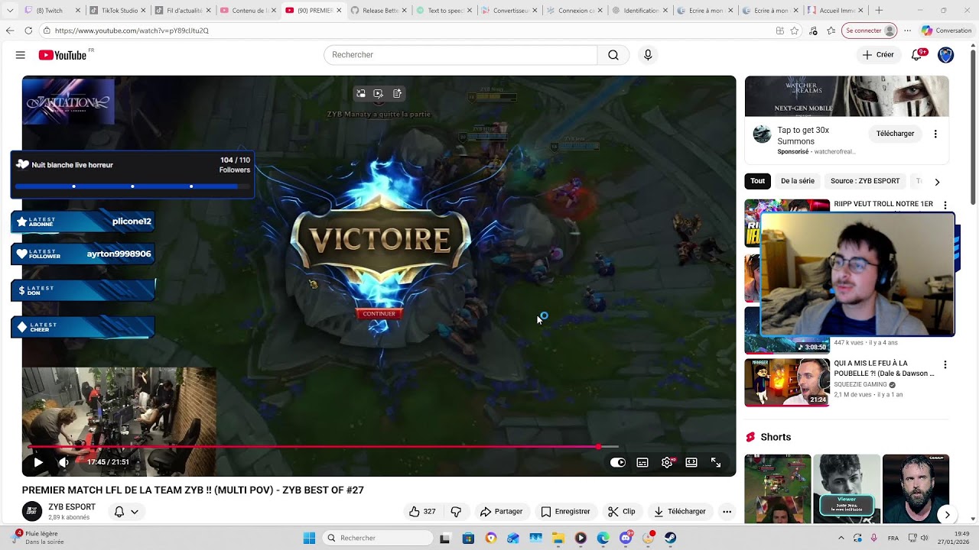Image resolution: width=979 pixels, height=550 pixels.
Task: Open the QUI A MIS LE FEU thumbnail
Action: 787,382
